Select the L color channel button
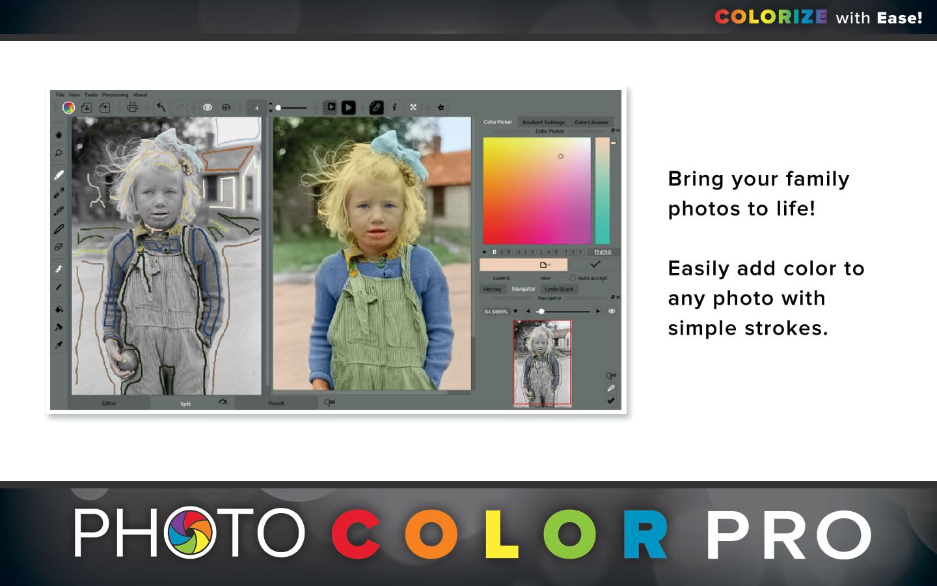 [541, 252]
